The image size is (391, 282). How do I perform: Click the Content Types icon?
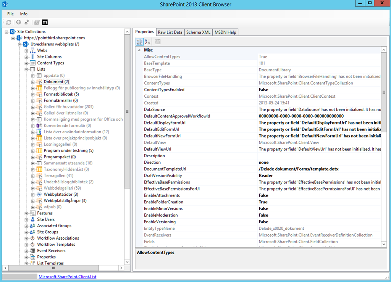[x=33, y=63]
